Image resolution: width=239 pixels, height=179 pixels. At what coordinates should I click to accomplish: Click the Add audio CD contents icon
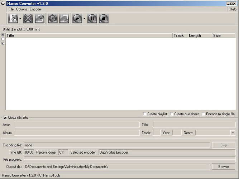coord(39,19)
